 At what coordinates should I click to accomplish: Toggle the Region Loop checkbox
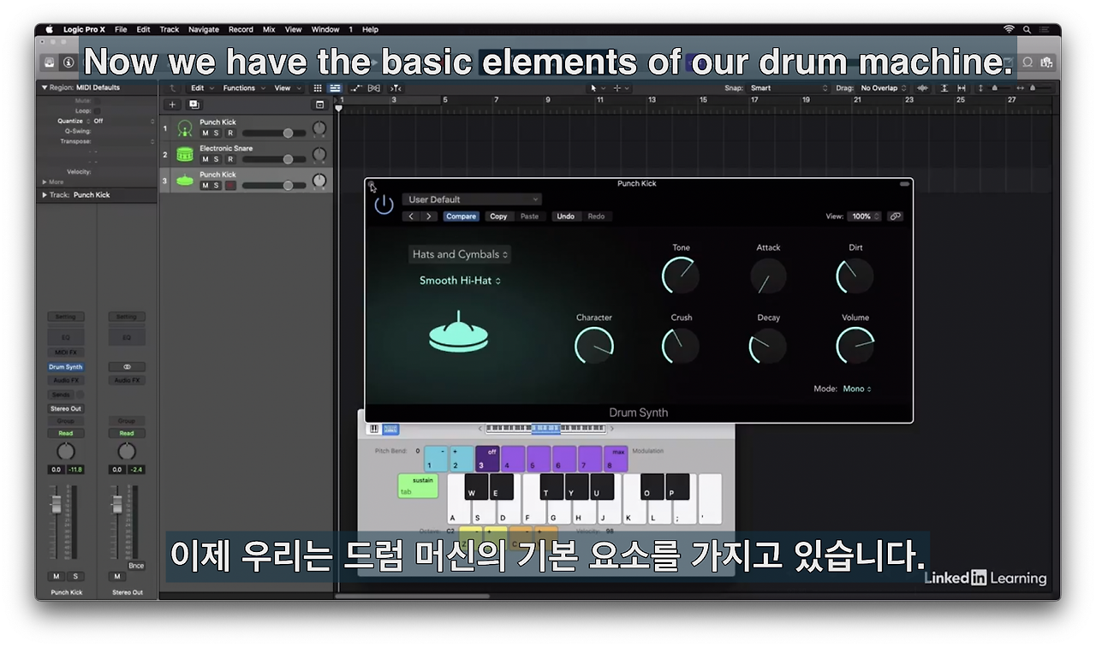[x=97, y=110]
